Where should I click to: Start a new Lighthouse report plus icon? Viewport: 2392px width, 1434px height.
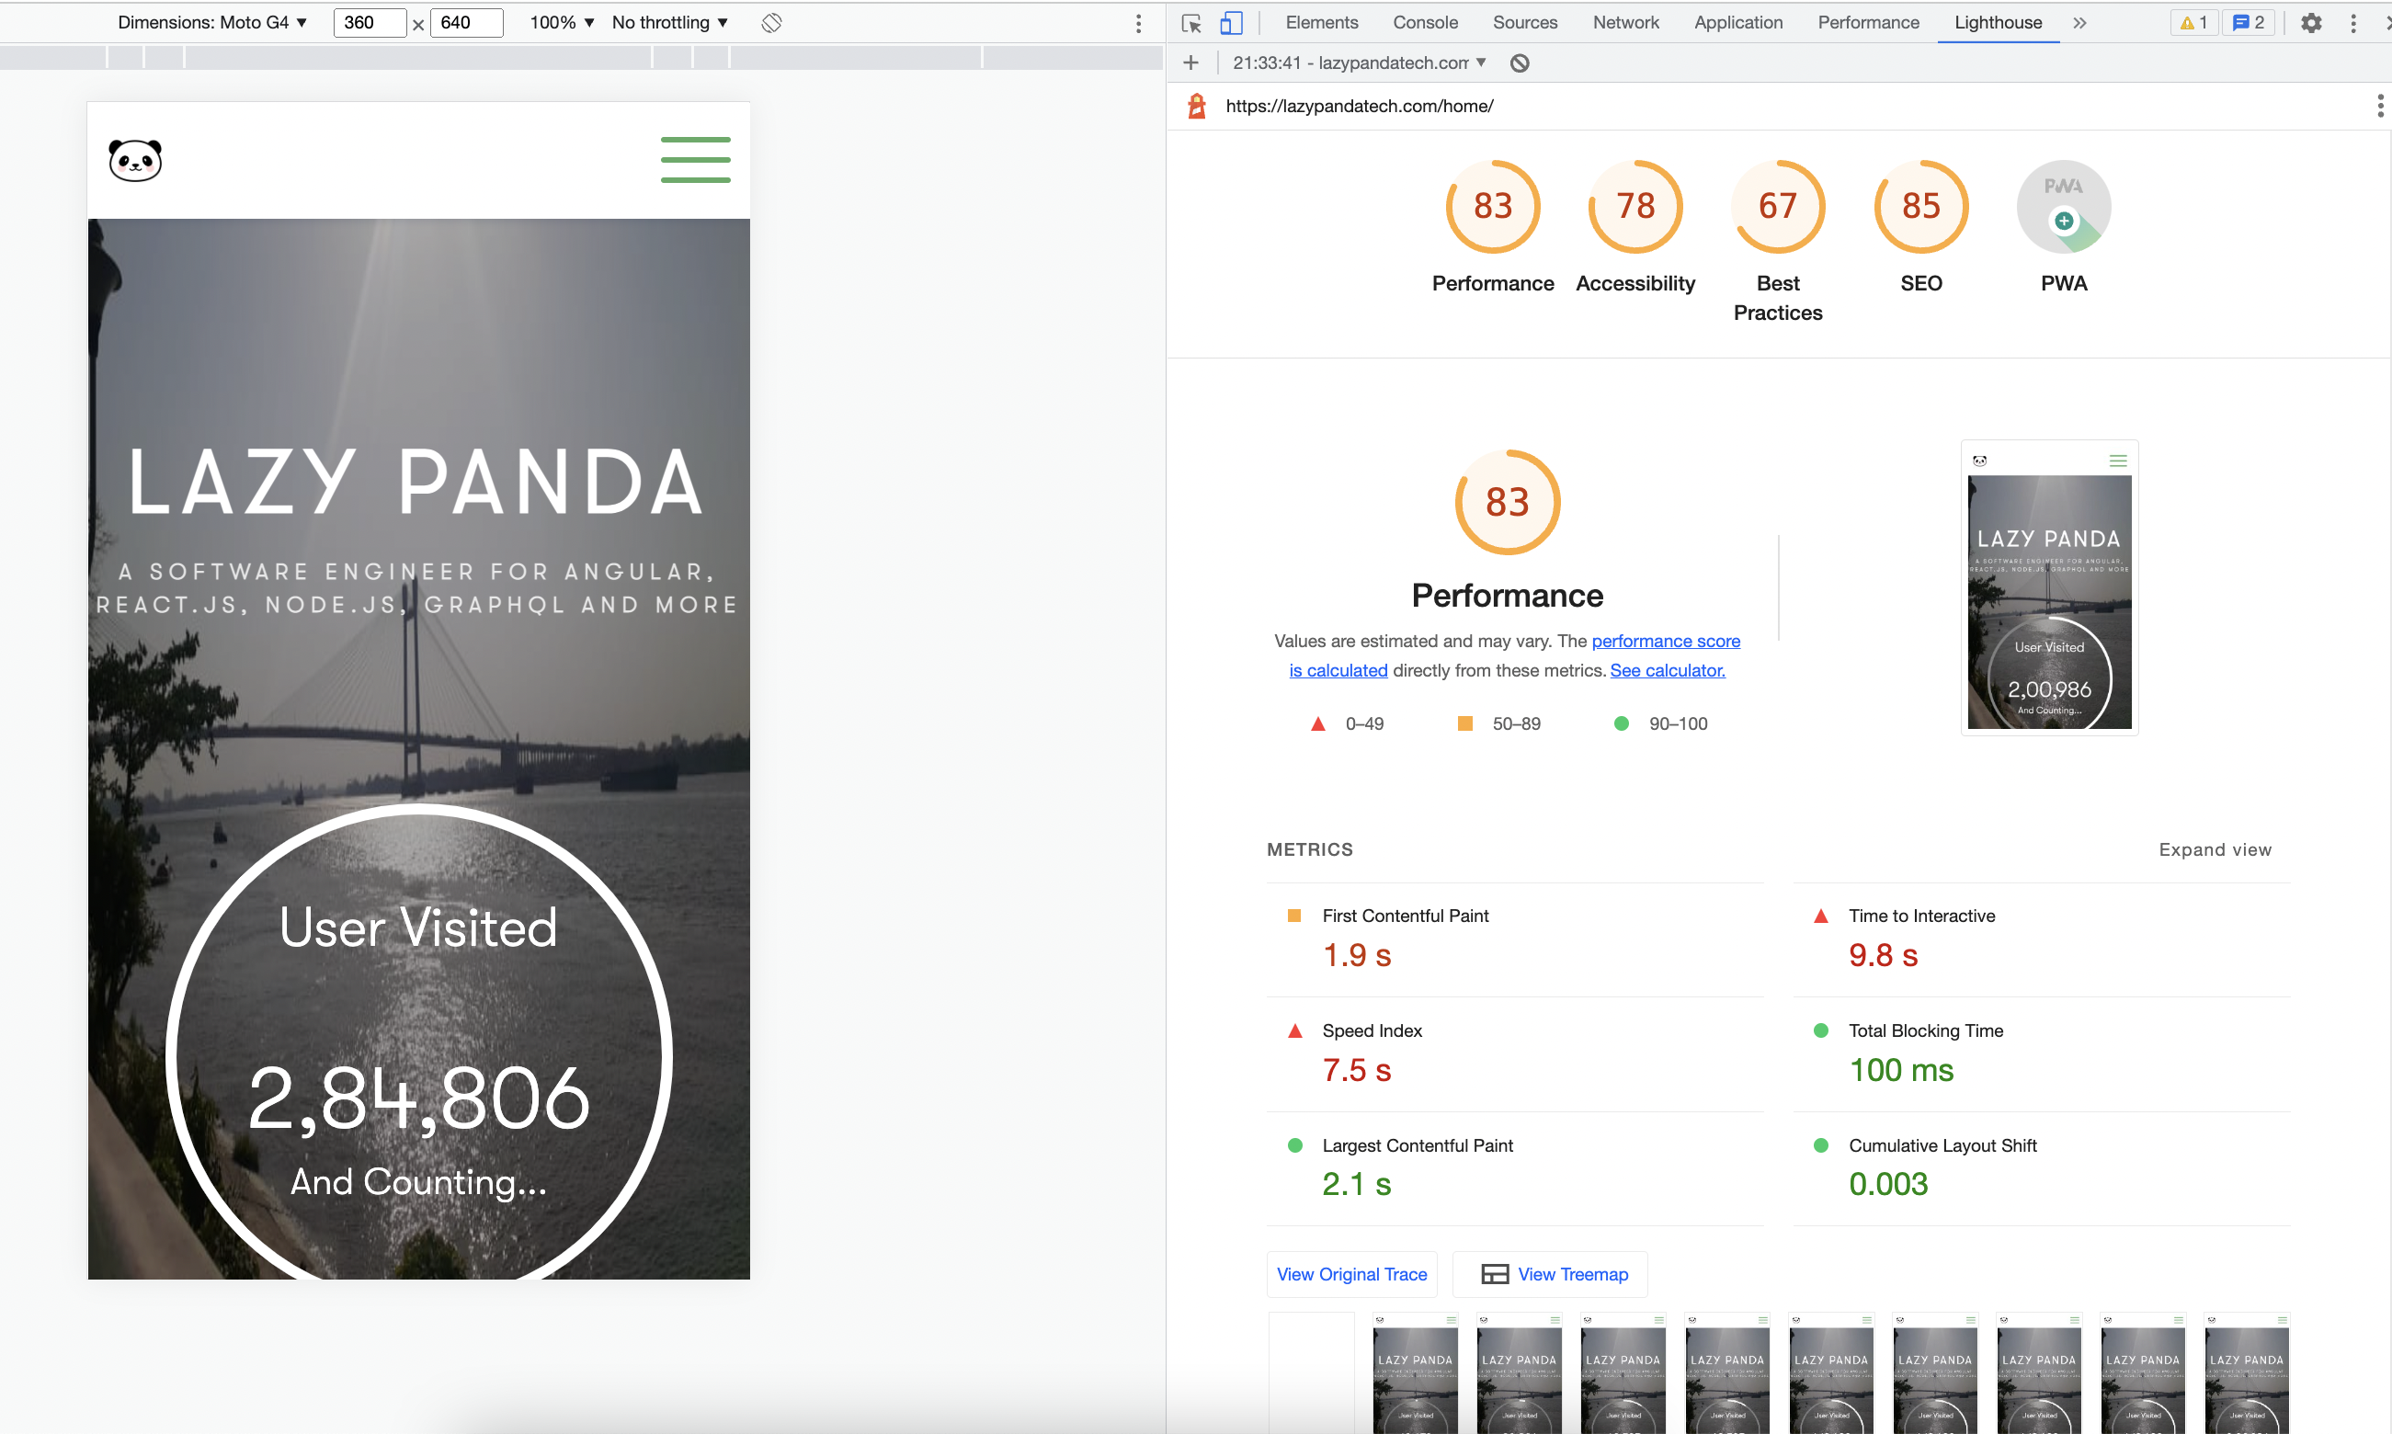pyautogui.click(x=1191, y=63)
